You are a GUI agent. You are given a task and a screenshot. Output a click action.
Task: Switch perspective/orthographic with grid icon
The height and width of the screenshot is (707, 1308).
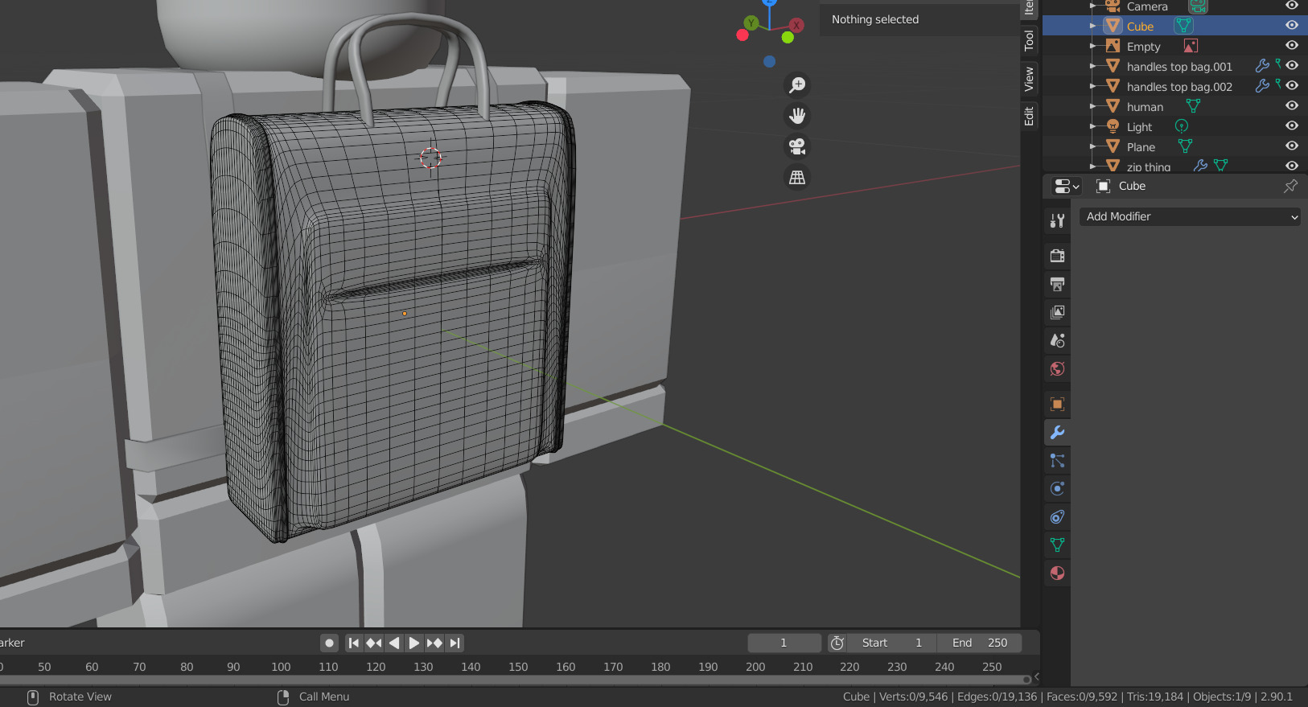pos(797,178)
